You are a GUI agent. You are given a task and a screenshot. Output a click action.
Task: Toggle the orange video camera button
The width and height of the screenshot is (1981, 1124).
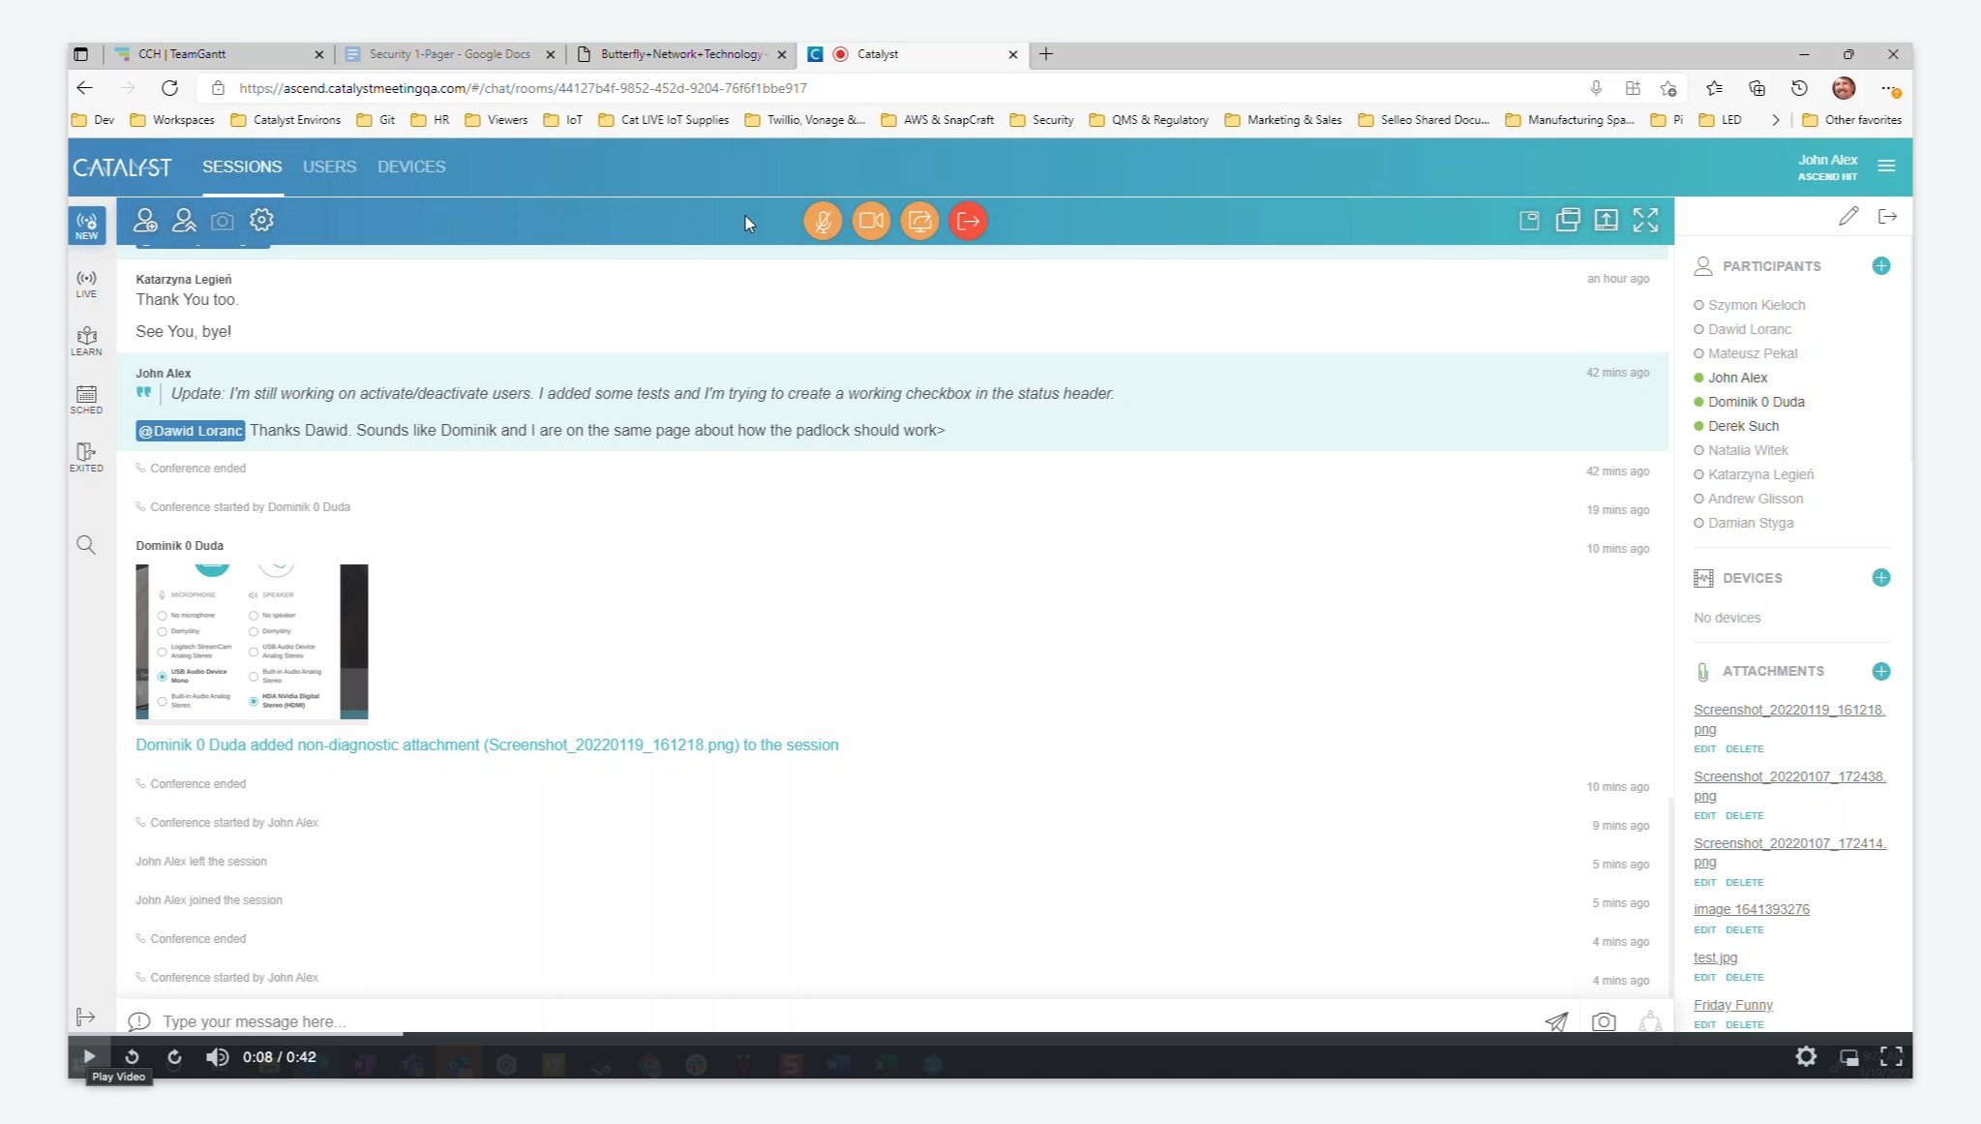coord(871,221)
